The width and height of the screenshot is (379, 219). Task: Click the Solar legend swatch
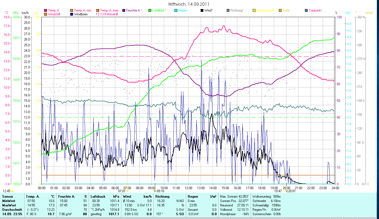point(280,10)
